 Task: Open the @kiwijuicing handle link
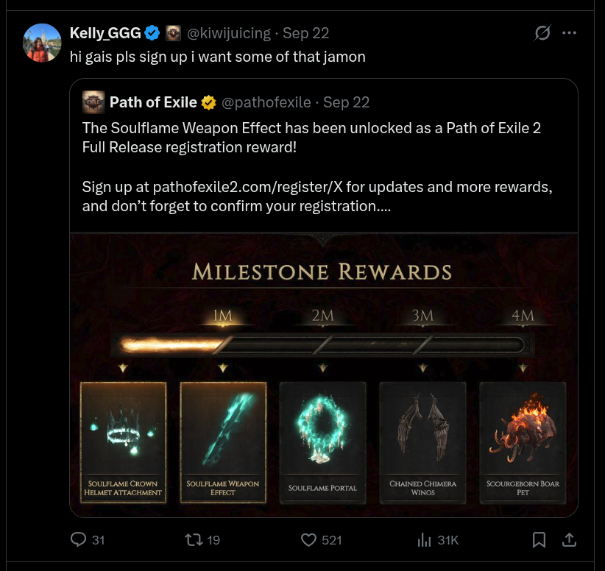[x=229, y=34]
